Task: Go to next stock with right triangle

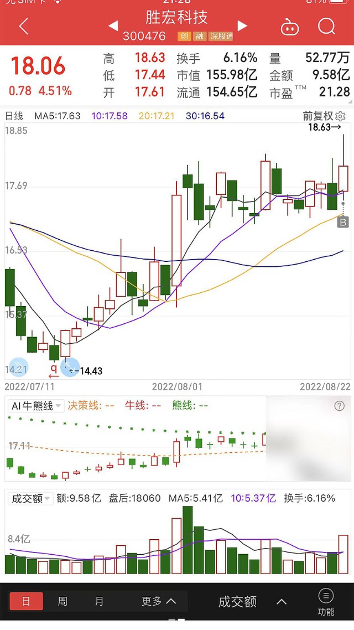Action: coord(242,25)
